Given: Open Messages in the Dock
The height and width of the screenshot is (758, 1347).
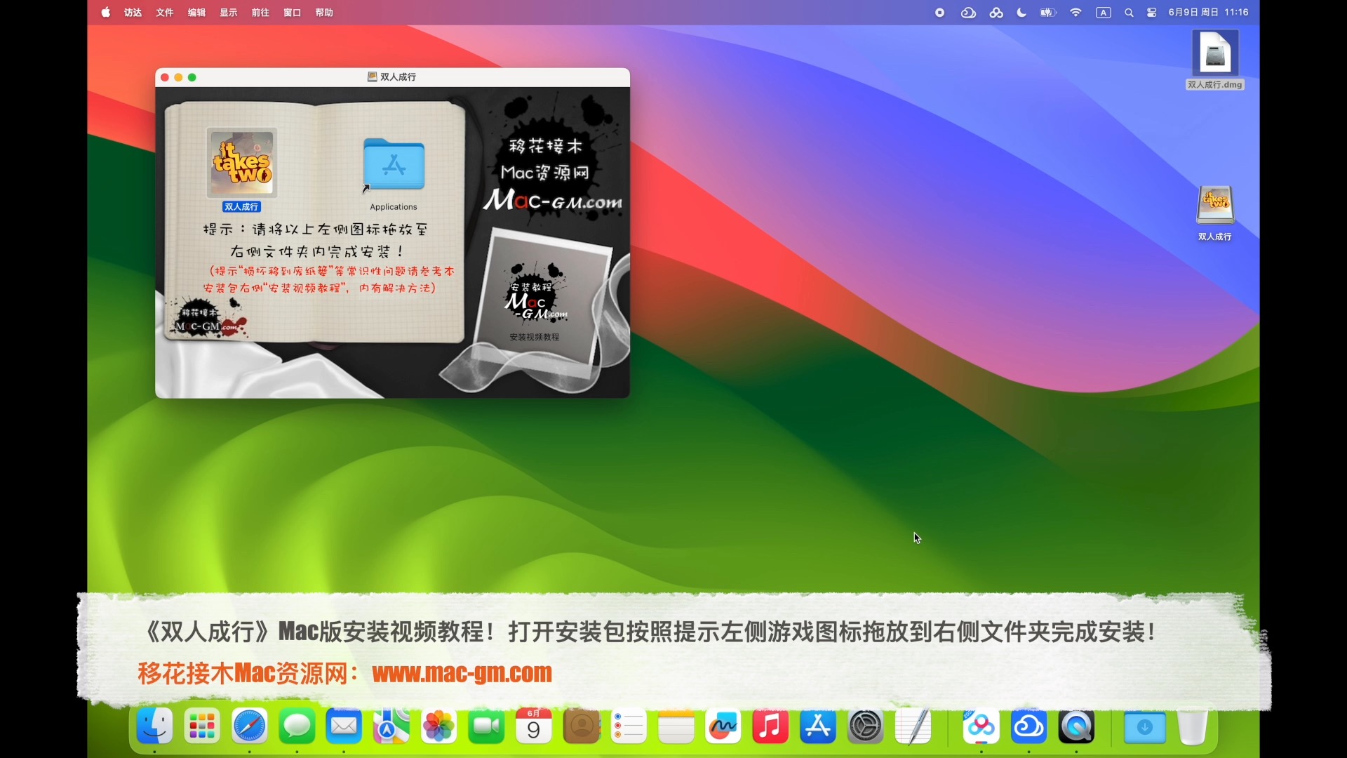Looking at the screenshot, I should tap(297, 726).
